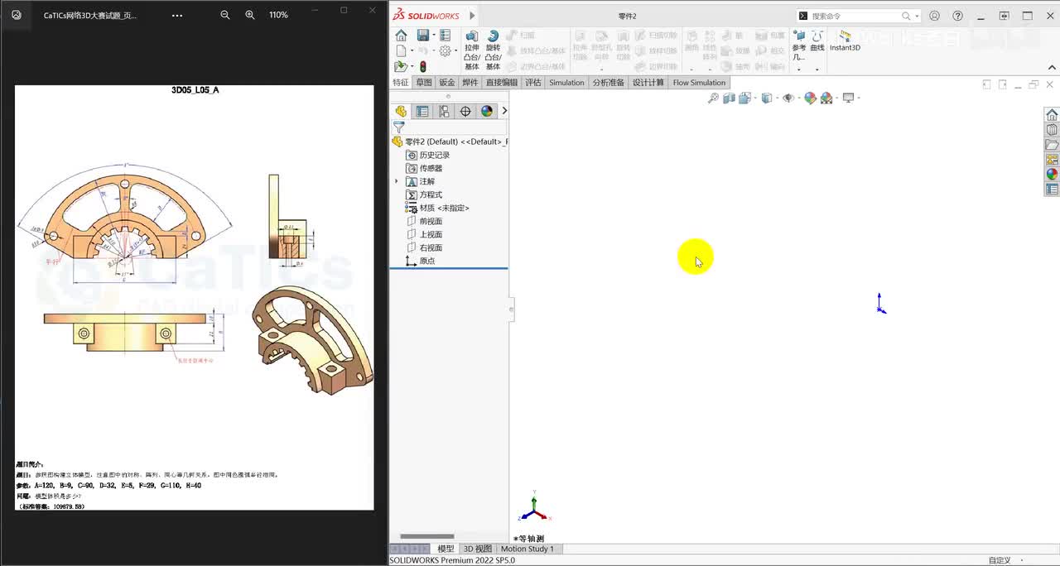Switch to the Simulation tab
Screen dimensions: 1060x566
pyautogui.click(x=566, y=83)
